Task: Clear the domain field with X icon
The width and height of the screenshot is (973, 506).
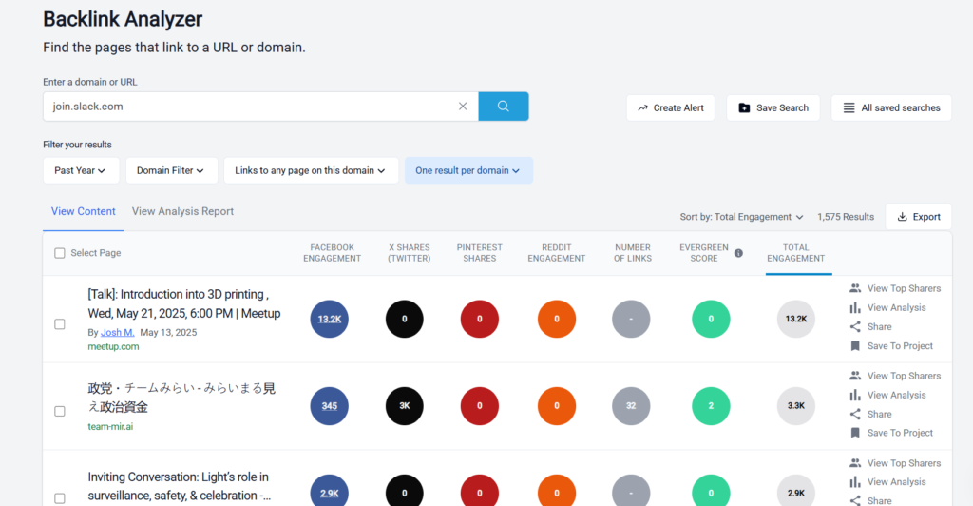Action: tap(463, 107)
